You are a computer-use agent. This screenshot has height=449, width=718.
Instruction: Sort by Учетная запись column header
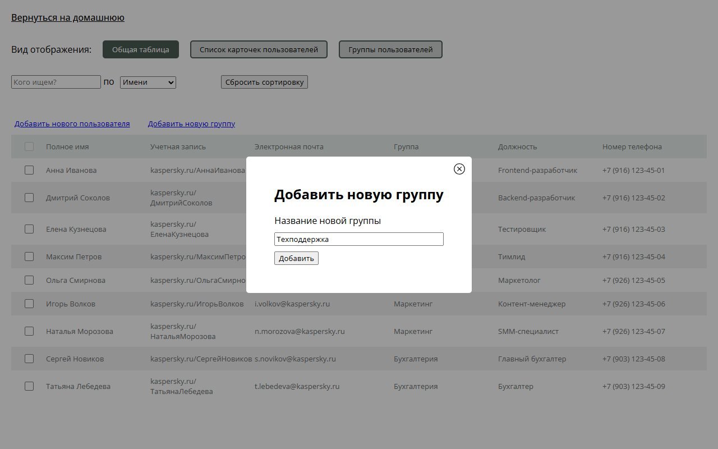(178, 146)
